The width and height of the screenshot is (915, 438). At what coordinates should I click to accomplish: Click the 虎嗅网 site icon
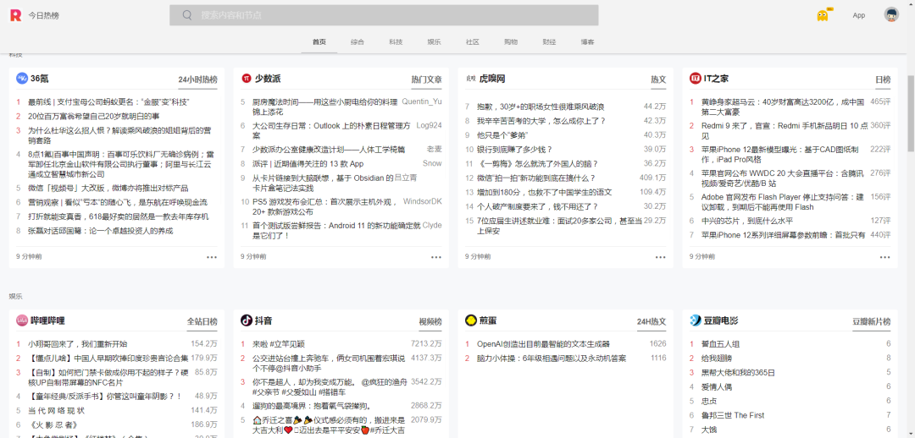(470, 79)
